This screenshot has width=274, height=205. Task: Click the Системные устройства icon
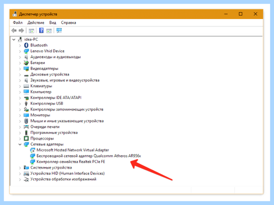pos(26,168)
